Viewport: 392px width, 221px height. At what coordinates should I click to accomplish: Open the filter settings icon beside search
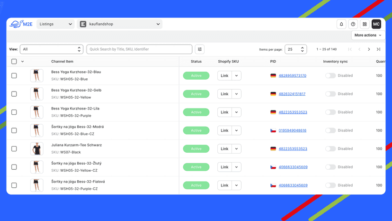(200, 49)
